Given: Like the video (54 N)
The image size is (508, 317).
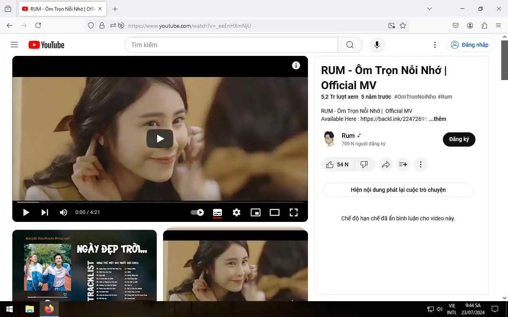Looking at the screenshot, I should tap(337, 164).
